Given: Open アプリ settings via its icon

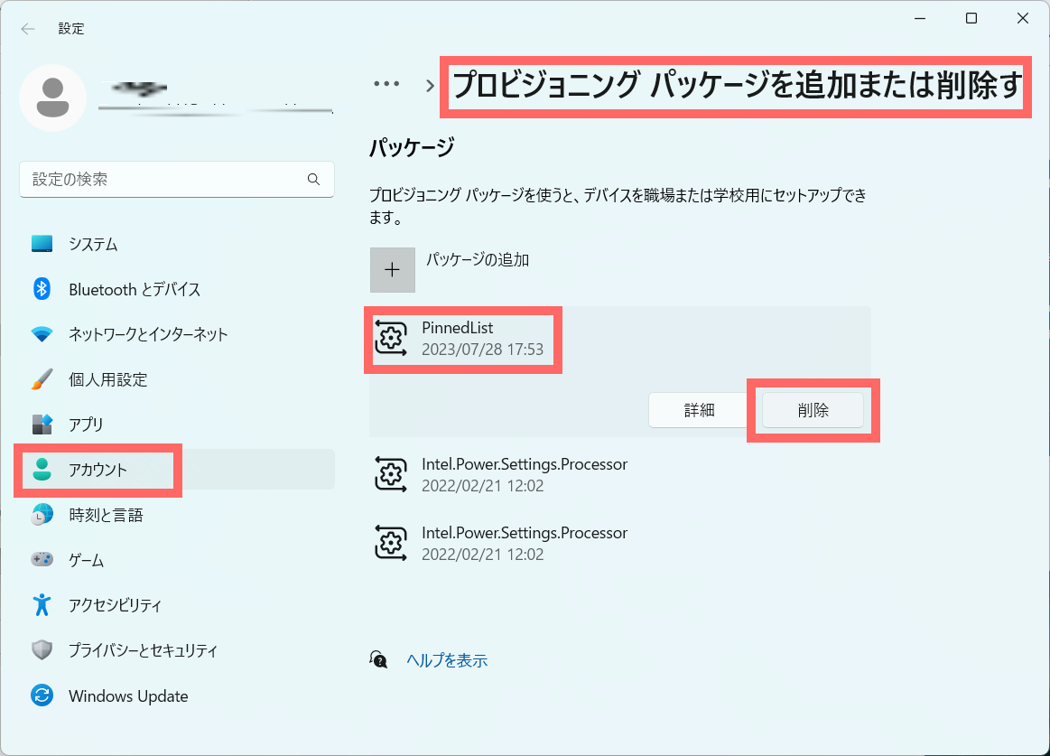Looking at the screenshot, I should coord(42,425).
